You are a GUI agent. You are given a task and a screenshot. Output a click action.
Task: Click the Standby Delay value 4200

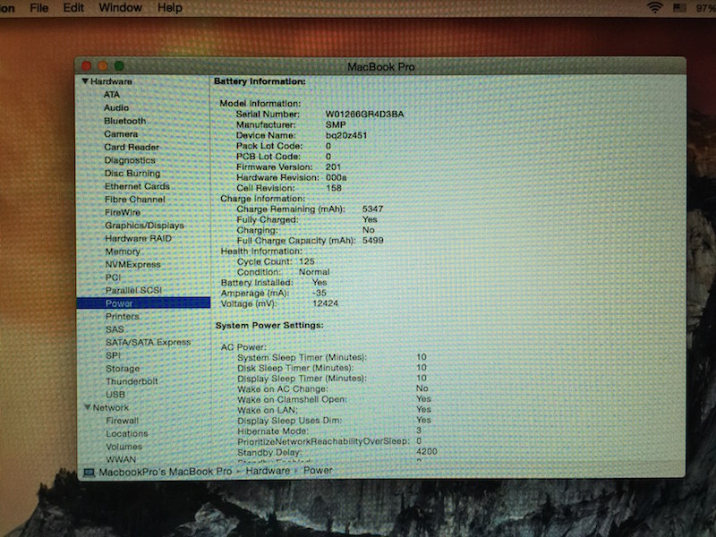427,451
